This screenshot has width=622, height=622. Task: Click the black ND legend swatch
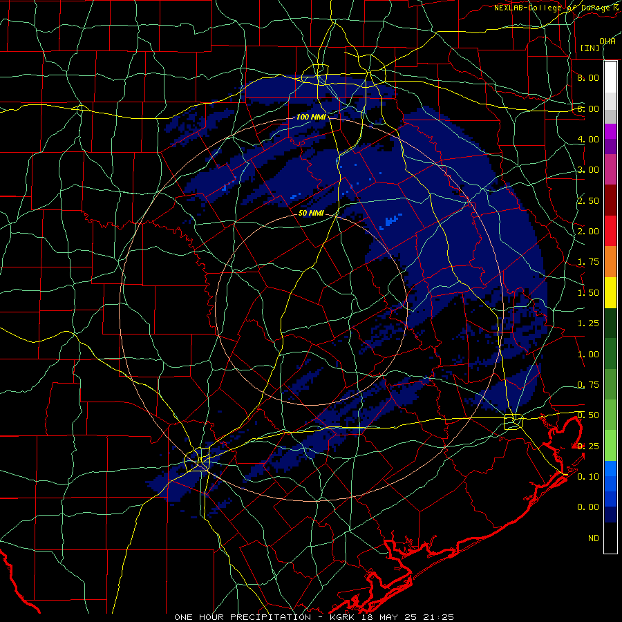pos(610,538)
